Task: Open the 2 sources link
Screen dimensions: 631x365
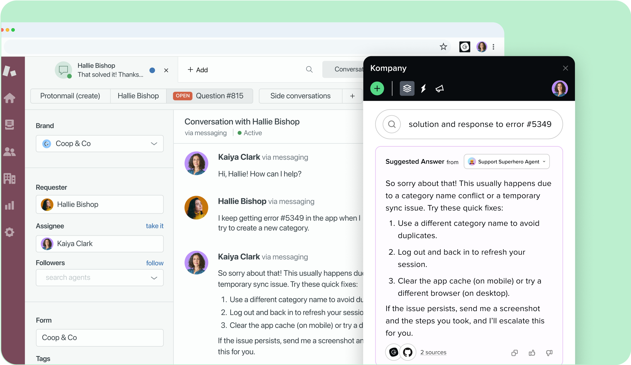Action: [x=433, y=352]
